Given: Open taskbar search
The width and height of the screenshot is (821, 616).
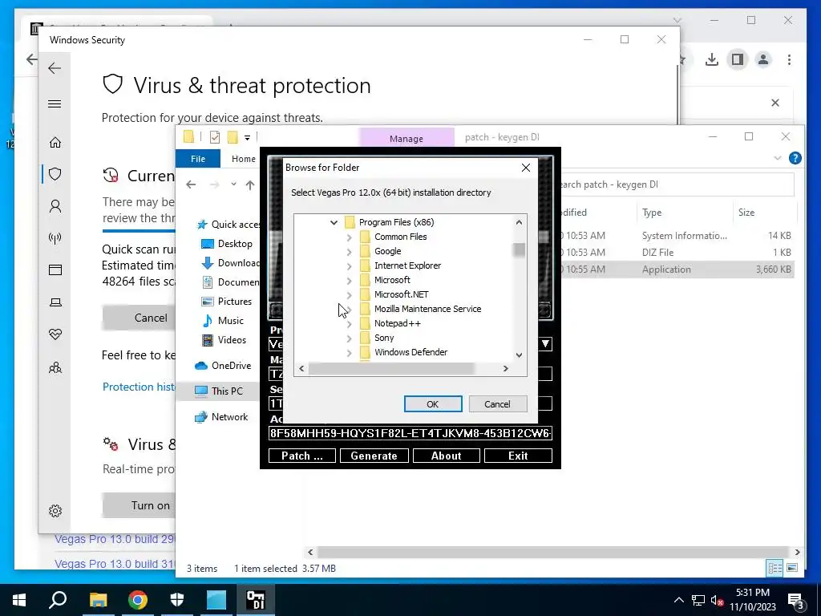Looking at the screenshot, I should pyautogui.click(x=58, y=600).
